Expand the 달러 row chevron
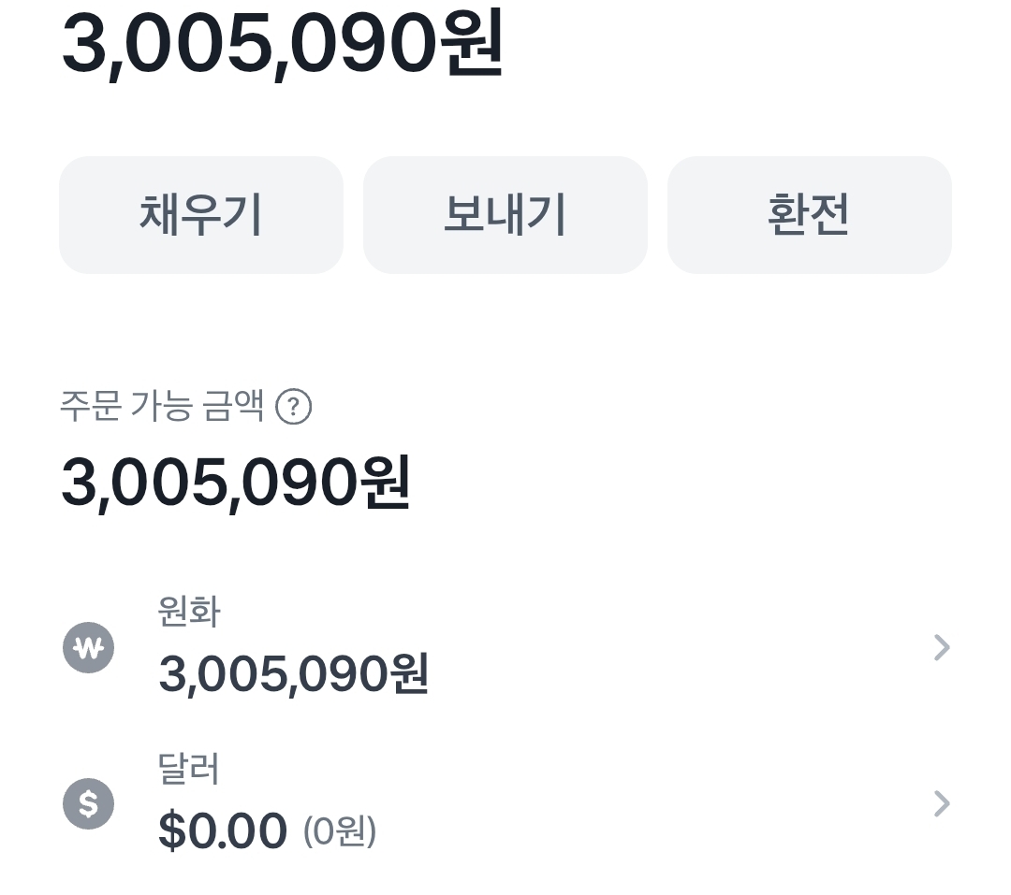 (x=942, y=803)
